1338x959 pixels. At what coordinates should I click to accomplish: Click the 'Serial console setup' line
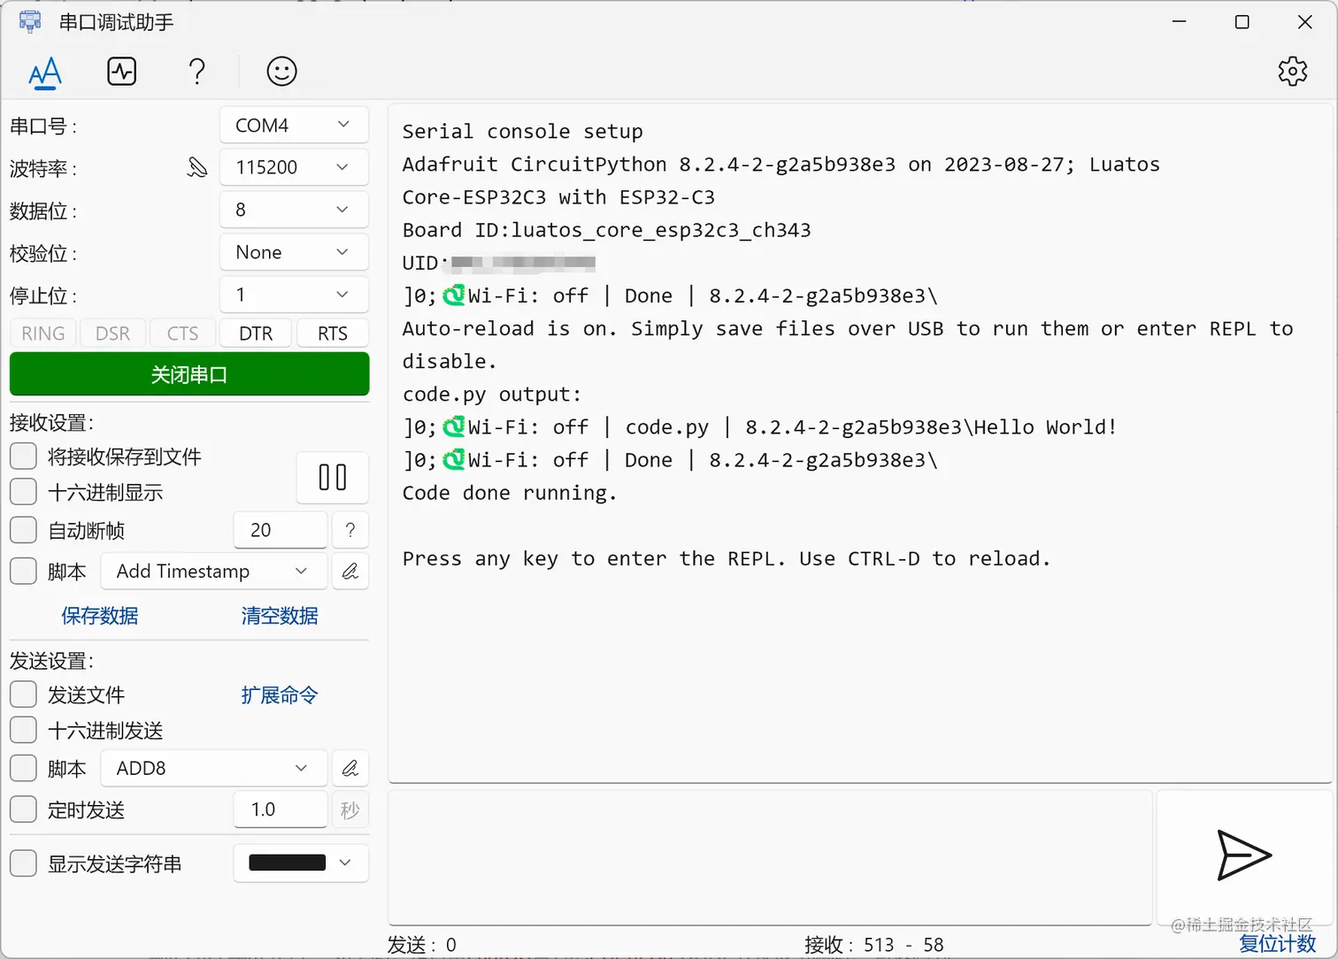pos(523,132)
